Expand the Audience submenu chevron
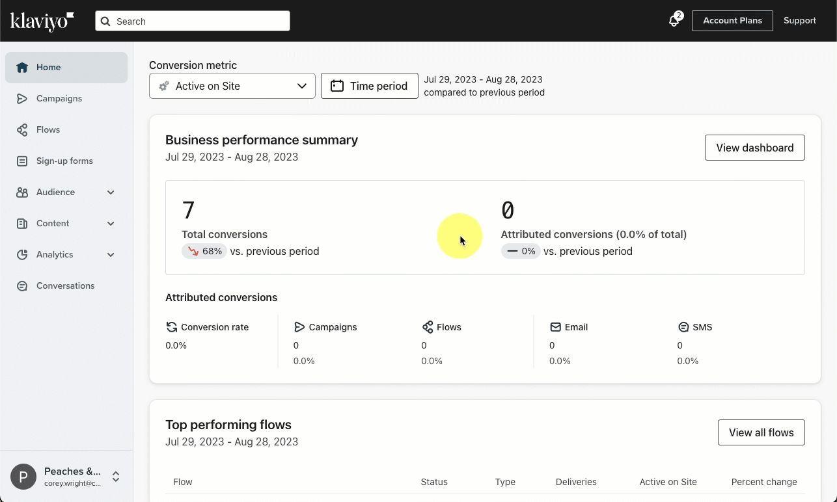 pos(111,192)
